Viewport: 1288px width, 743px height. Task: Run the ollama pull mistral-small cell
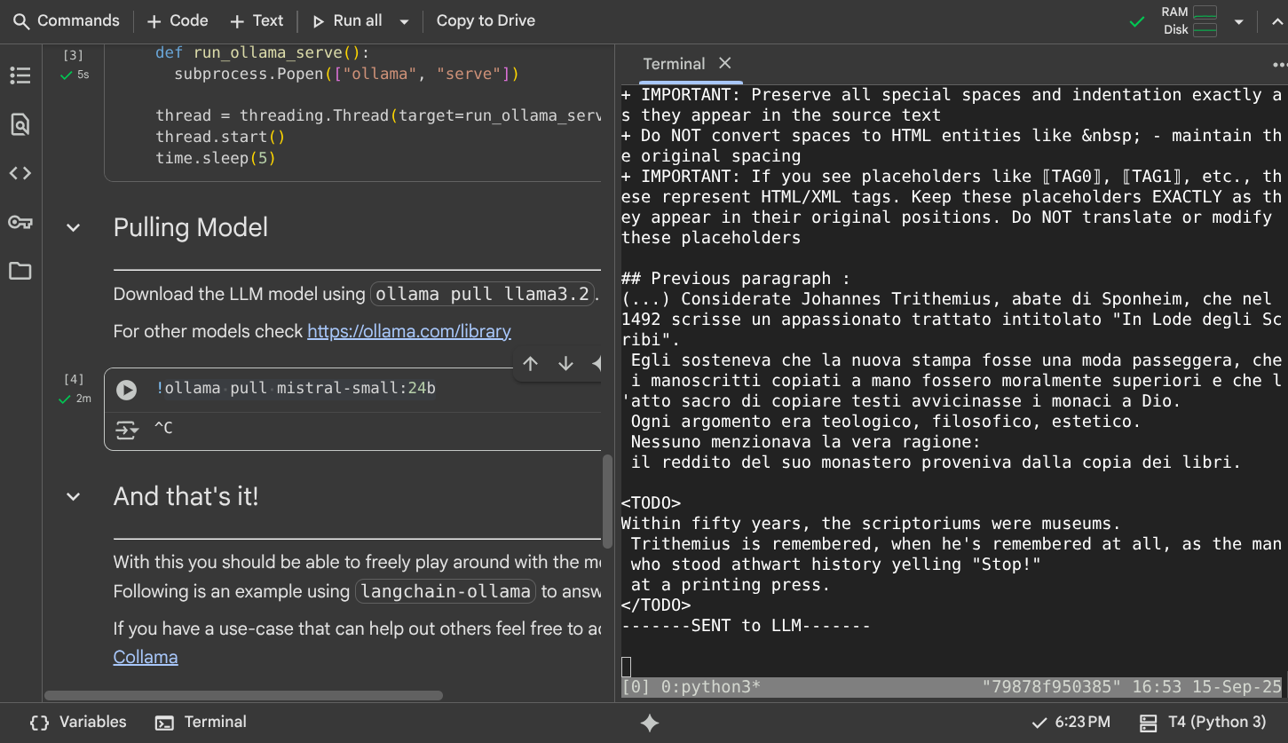(127, 390)
